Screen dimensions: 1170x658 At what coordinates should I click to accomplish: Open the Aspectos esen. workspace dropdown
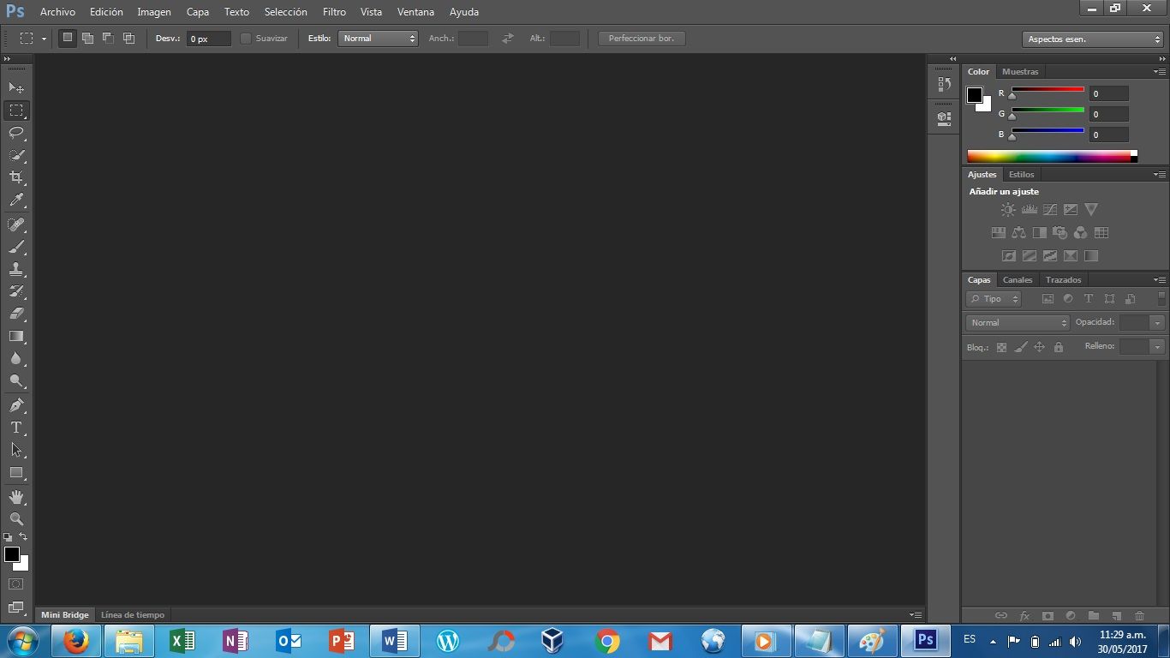tap(1092, 39)
